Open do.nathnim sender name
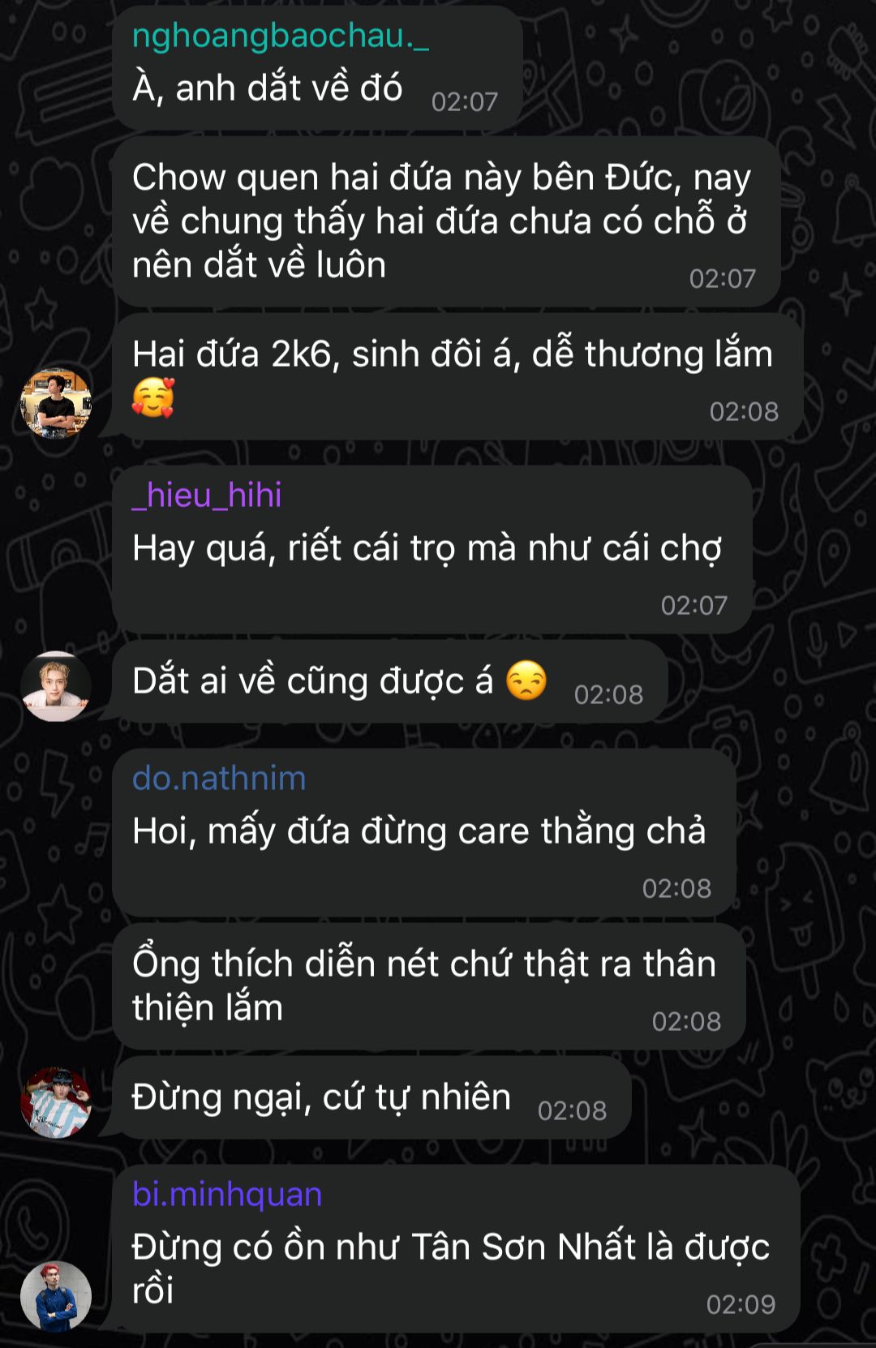The height and width of the screenshot is (1348, 876). (219, 778)
